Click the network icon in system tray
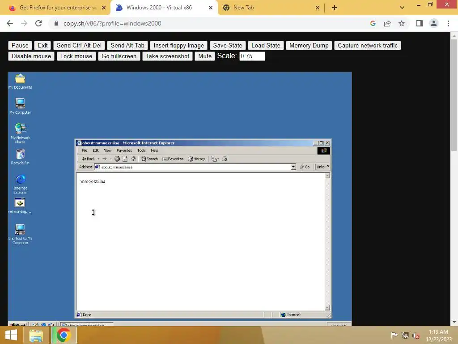This screenshot has height=344, width=458. coord(405,335)
